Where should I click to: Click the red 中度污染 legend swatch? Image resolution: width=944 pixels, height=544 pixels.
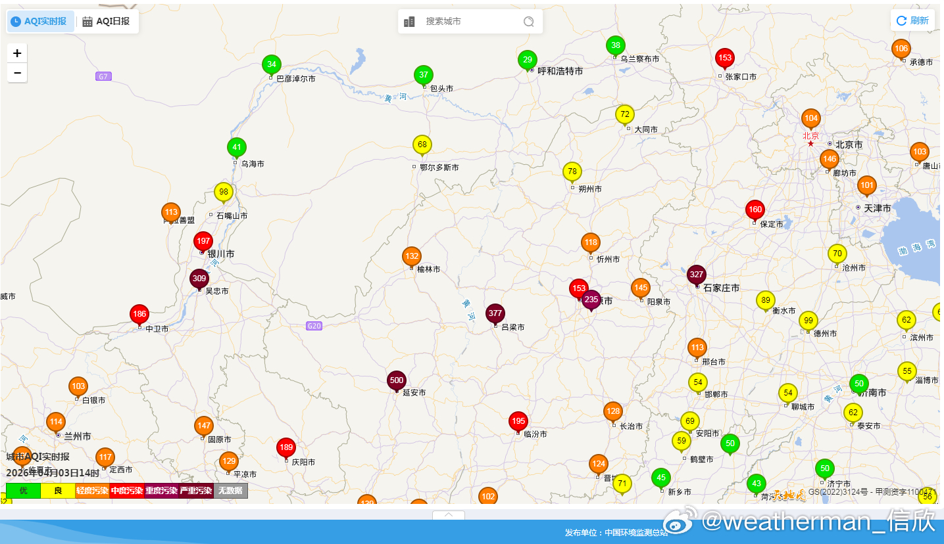[127, 491]
